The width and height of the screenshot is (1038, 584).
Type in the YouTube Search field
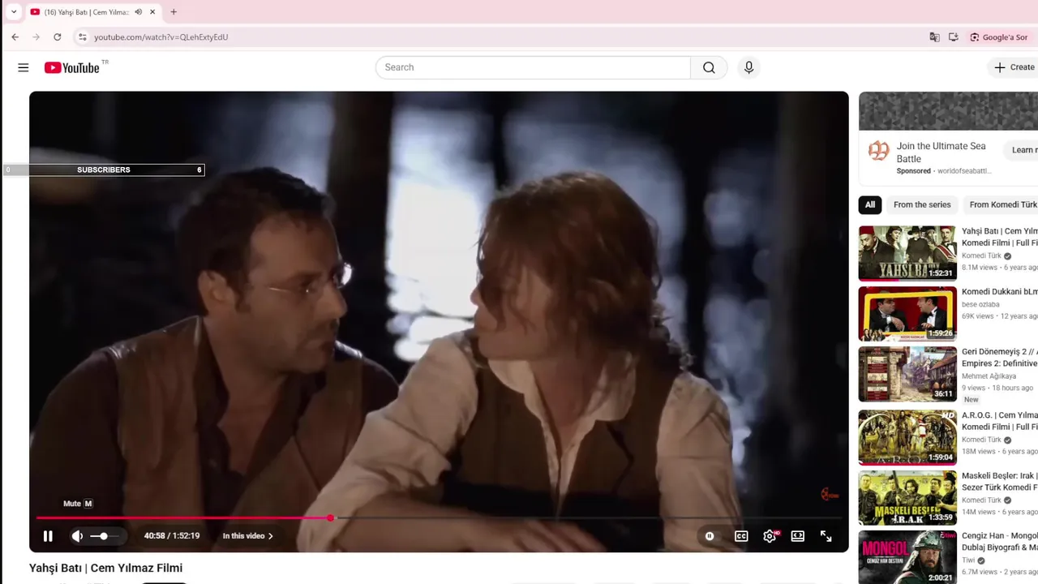click(x=533, y=67)
